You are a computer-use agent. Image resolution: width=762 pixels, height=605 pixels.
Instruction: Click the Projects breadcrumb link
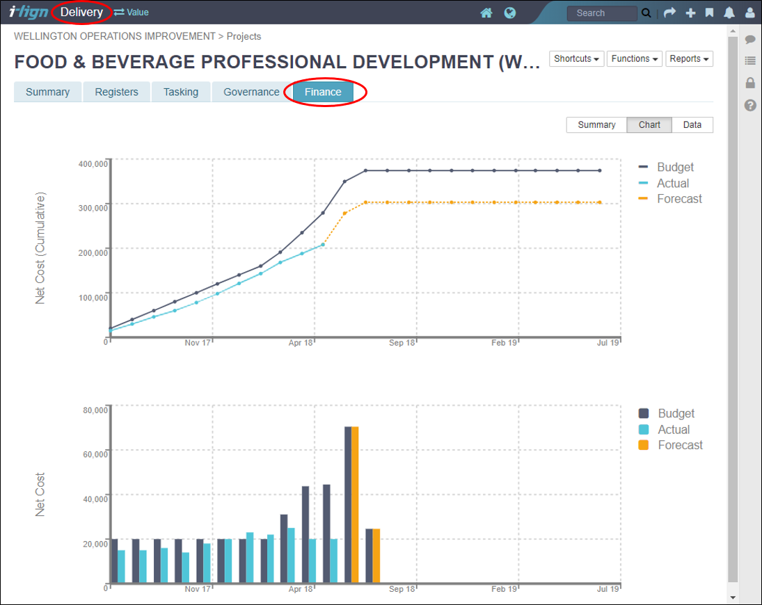point(244,36)
